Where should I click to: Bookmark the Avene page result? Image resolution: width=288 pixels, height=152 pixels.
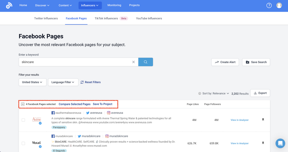coord(263,119)
